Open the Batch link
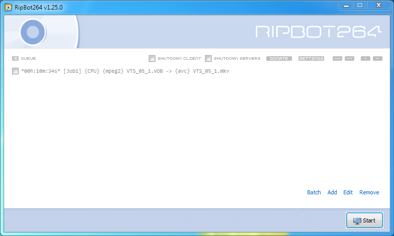This screenshot has width=394, height=236. 314,192
